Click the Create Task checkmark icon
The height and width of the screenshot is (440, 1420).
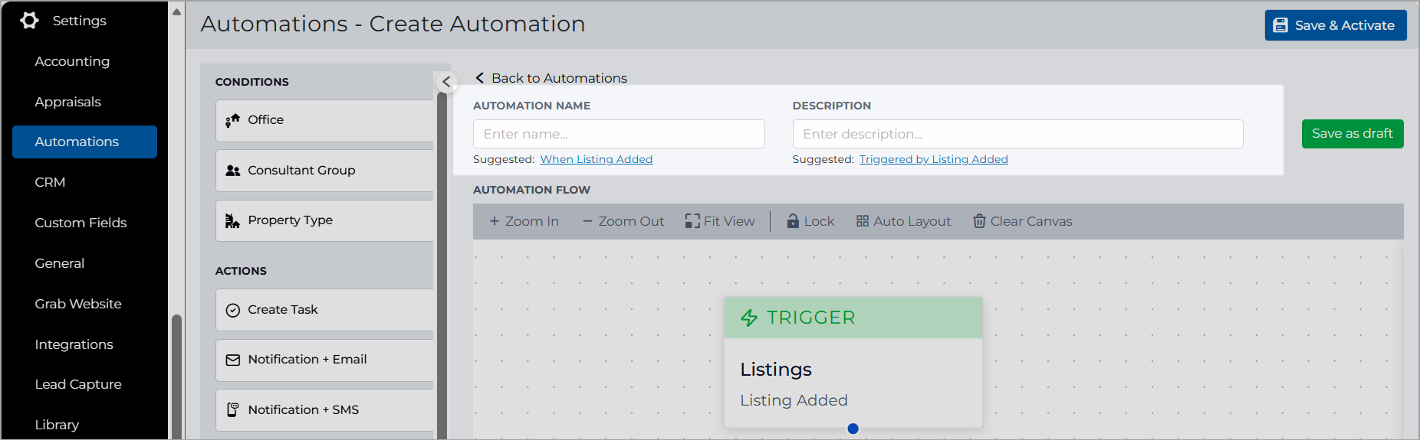[232, 310]
